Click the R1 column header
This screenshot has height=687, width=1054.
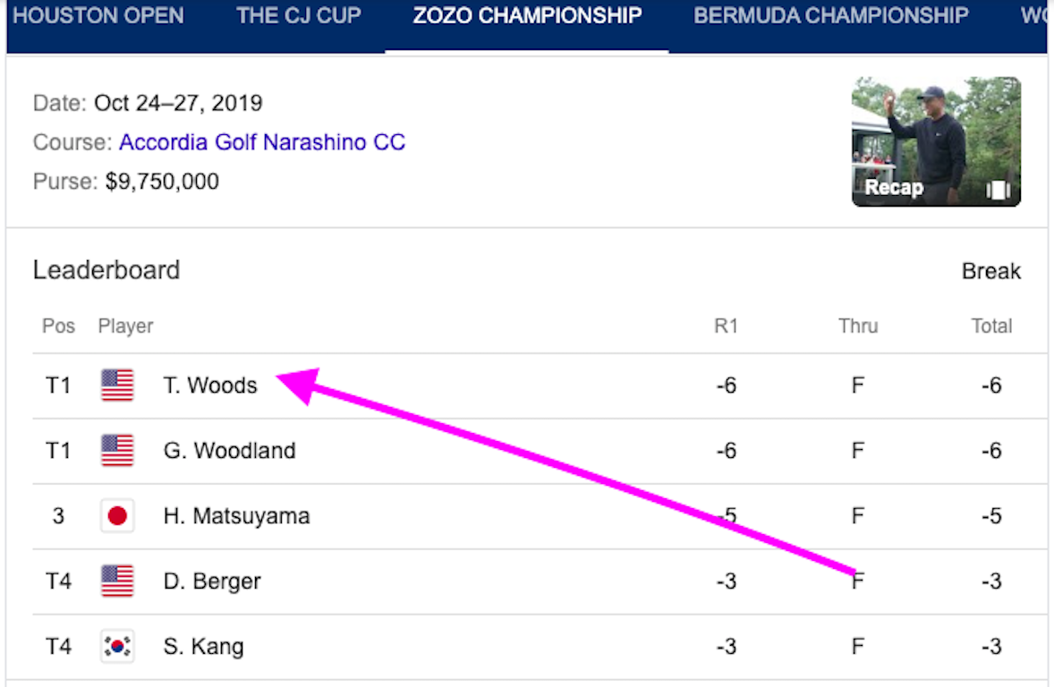point(726,326)
